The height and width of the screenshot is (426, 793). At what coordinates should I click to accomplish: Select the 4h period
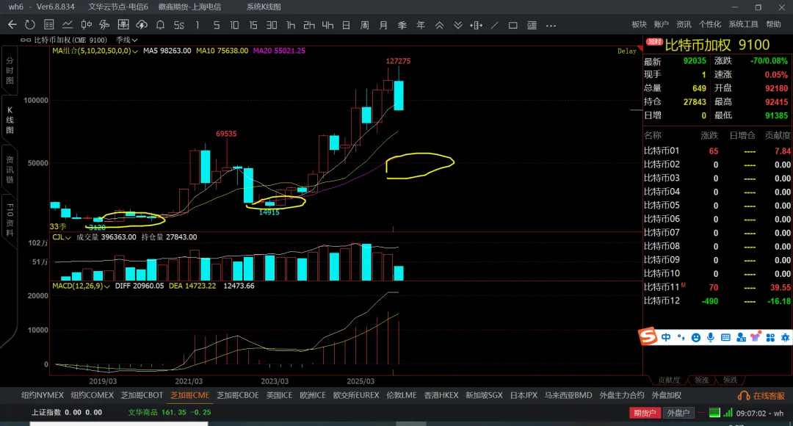(327, 25)
